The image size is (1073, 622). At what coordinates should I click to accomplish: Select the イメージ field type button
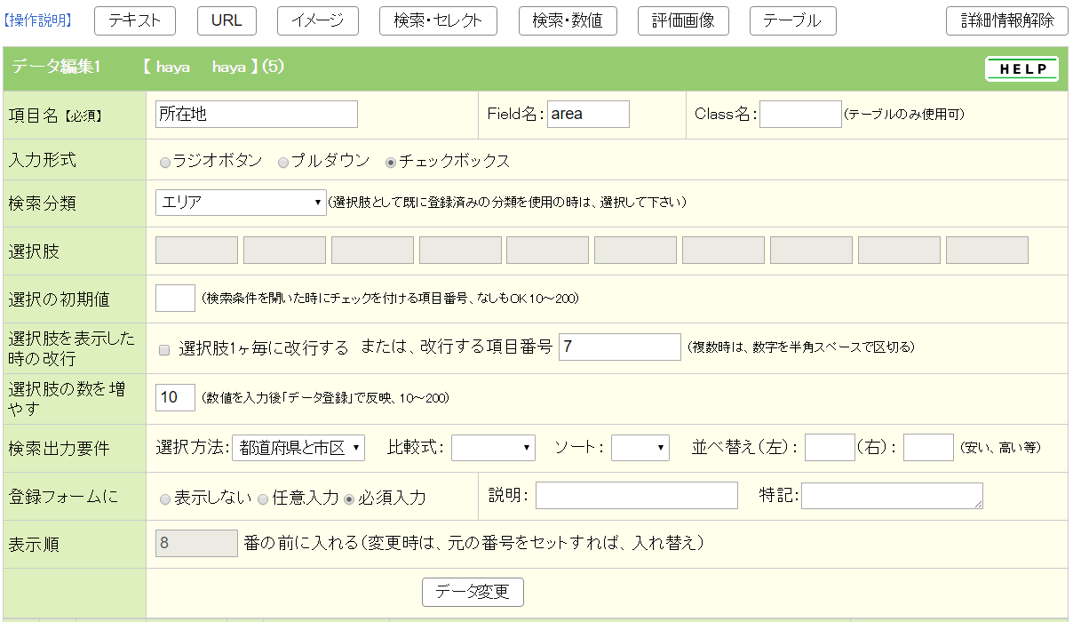click(x=317, y=20)
